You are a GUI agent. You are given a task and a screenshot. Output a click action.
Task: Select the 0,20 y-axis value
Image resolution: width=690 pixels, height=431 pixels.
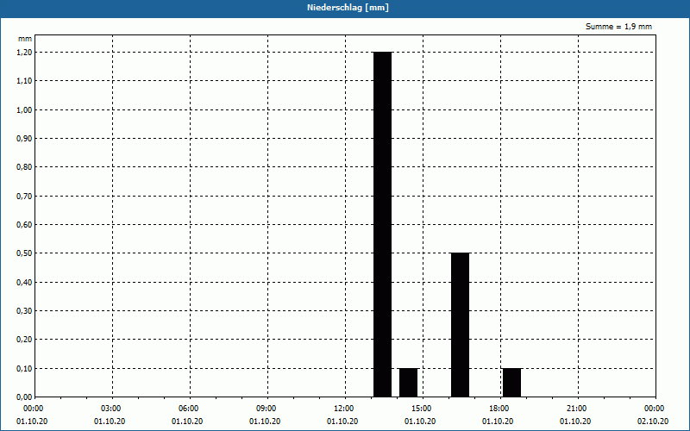click(24, 340)
